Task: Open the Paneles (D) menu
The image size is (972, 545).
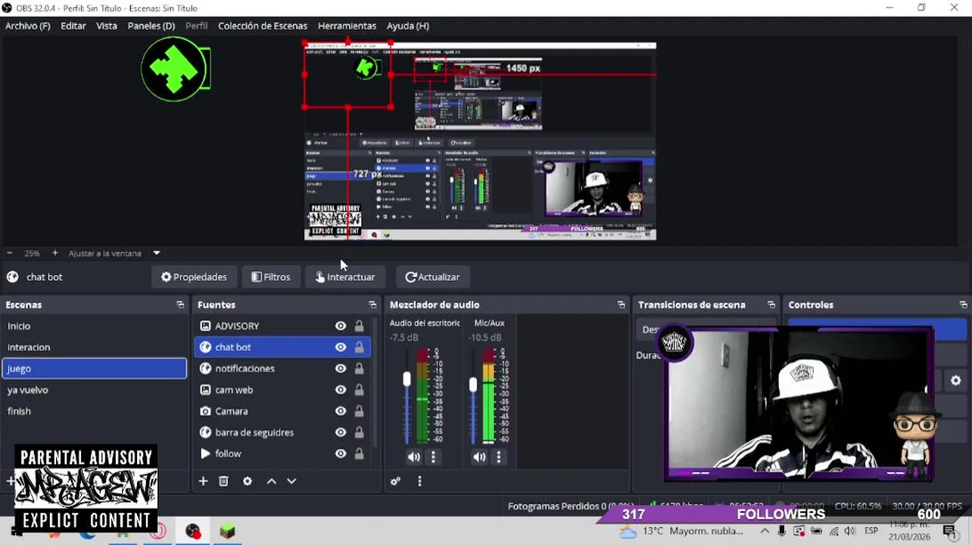Action: point(151,26)
